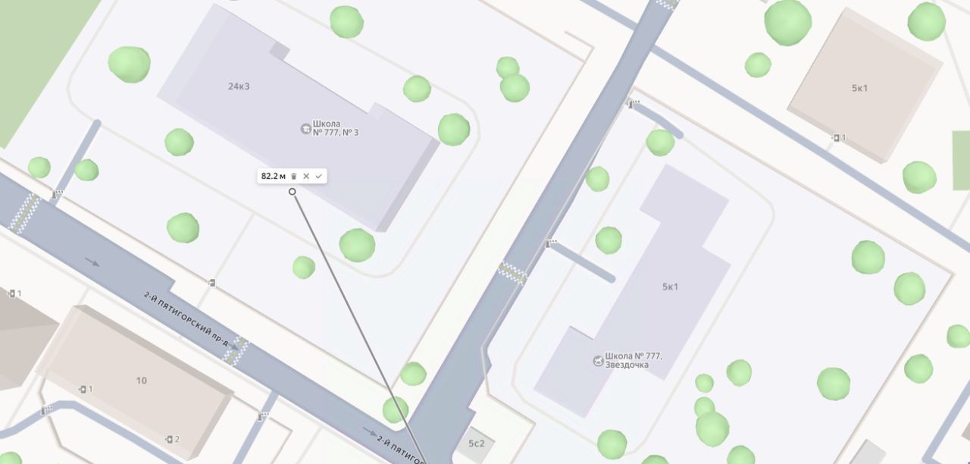The width and height of the screenshot is (970, 464).
Task: Click the building number 10 label
Action: click(142, 381)
